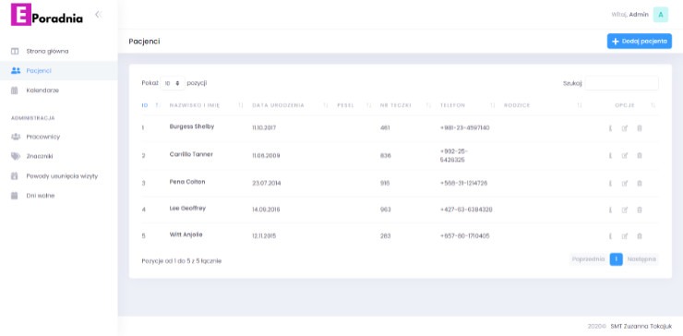The height and width of the screenshot is (336, 683).
Task: Sort by the ID column
Action: point(150,105)
